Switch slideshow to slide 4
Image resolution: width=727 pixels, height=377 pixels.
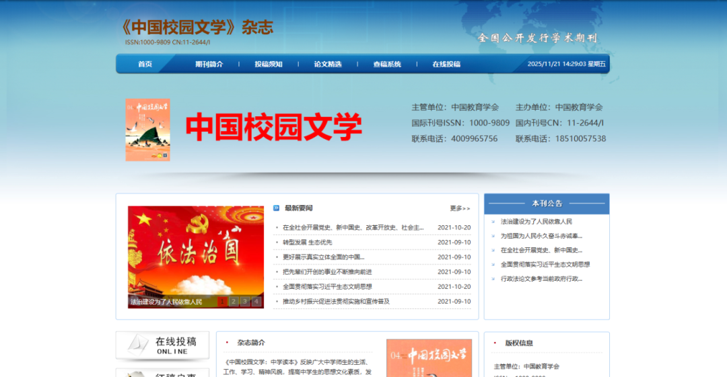click(x=256, y=302)
